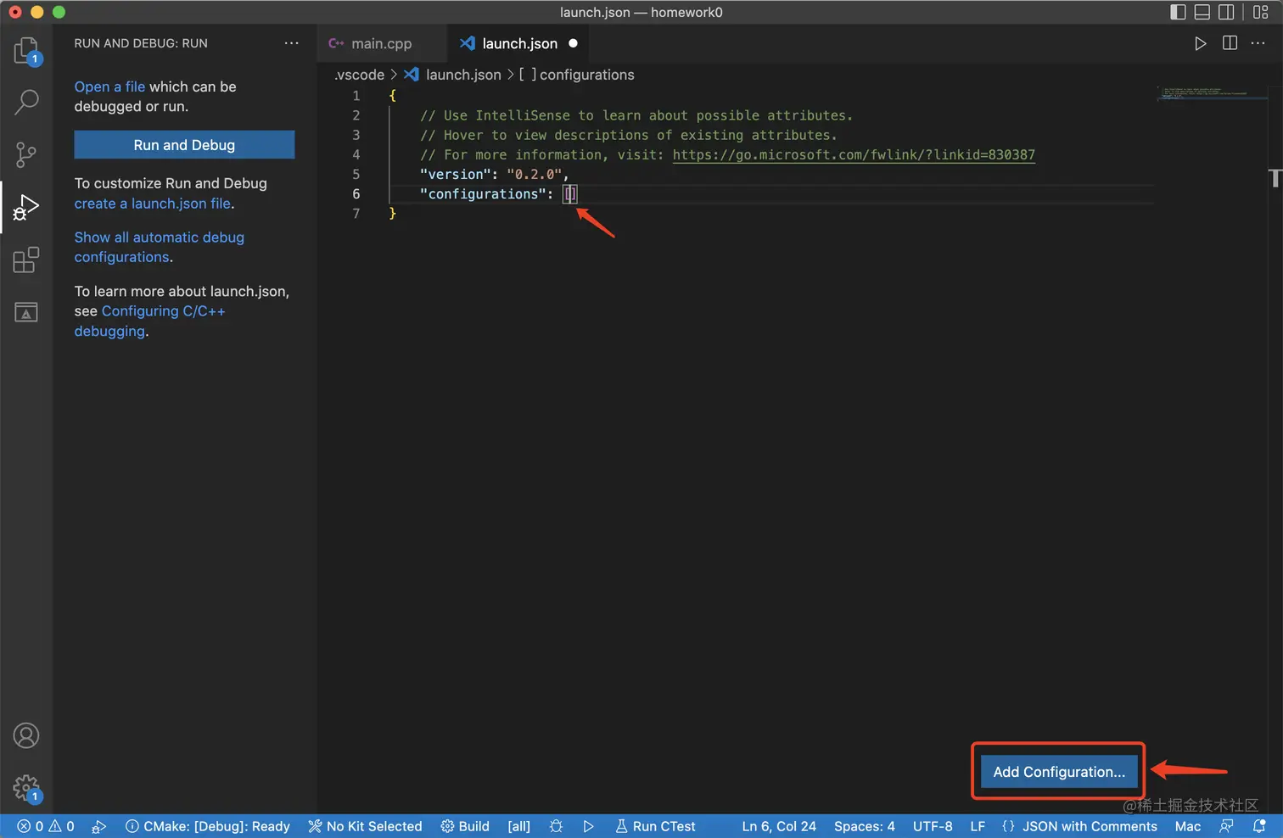Click 'CMake: [Debug]: Ready' in status bar
This screenshot has height=838, width=1283.
coord(208,826)
